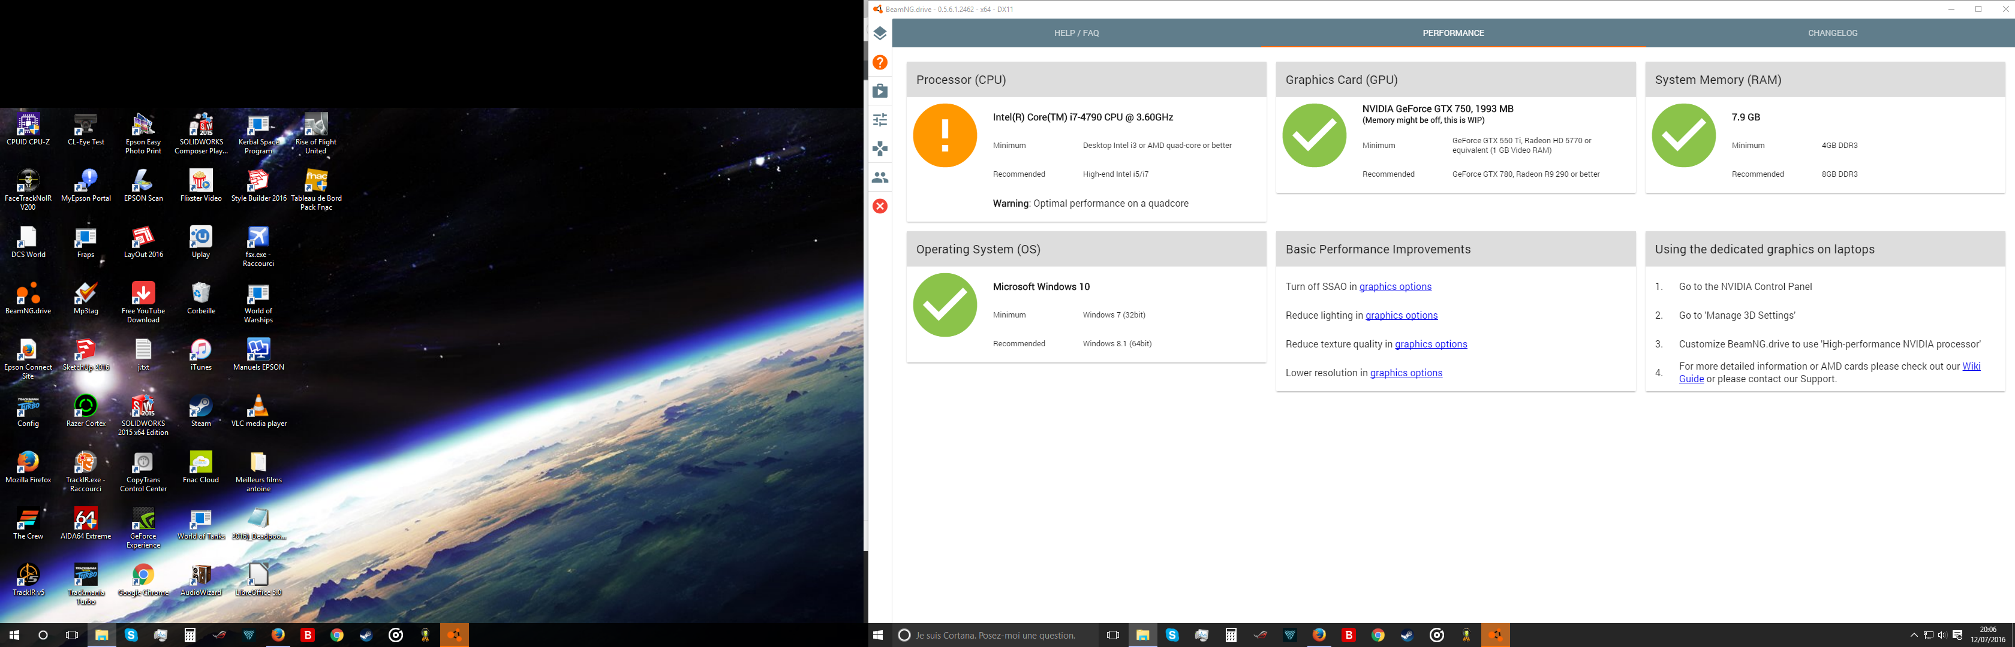Open the layers icon in BeamNG launcher sidebar
This screenshot has height=647, width=2015.
pyautogui.click(x=880, y=34)
